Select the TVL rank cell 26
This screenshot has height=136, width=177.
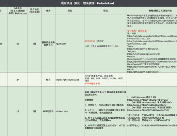click(x=18, y=44)
